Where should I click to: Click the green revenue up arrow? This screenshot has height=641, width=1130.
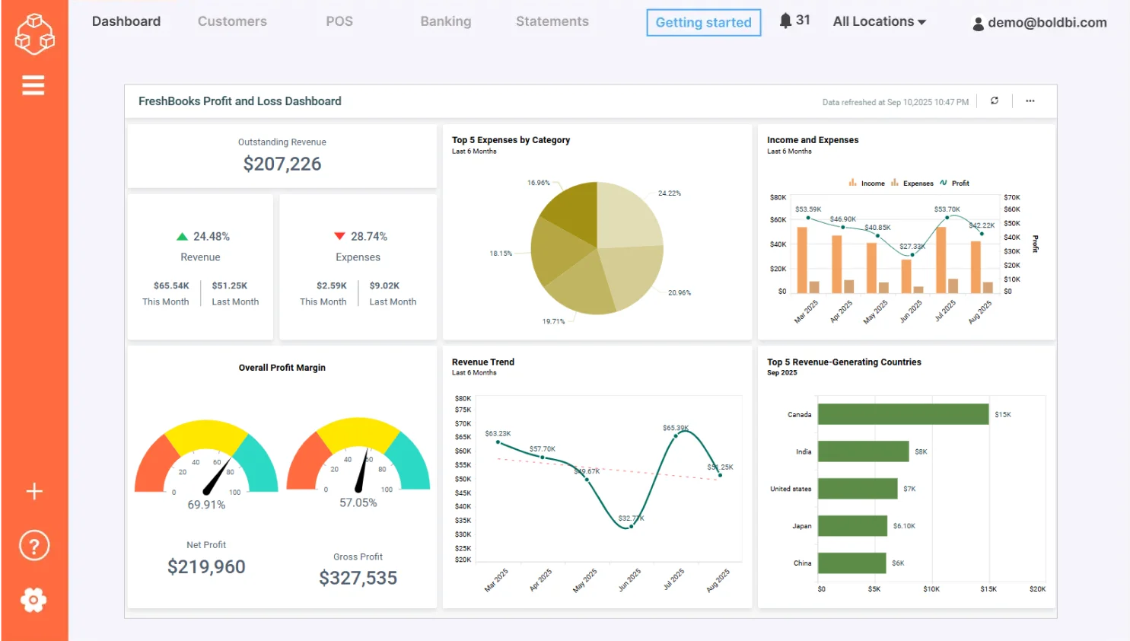[182, 237]
